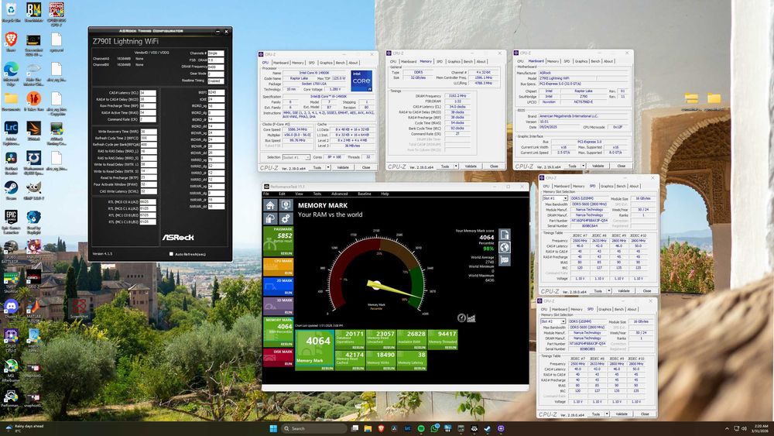Expand Tools arrow in the CPU-Z Mainboard window
The width and height of the screenshot is (774, 436).
(x=584, y=166)
